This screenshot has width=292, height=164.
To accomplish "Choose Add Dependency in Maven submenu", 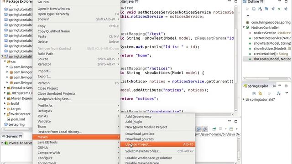I will point(157,117).
